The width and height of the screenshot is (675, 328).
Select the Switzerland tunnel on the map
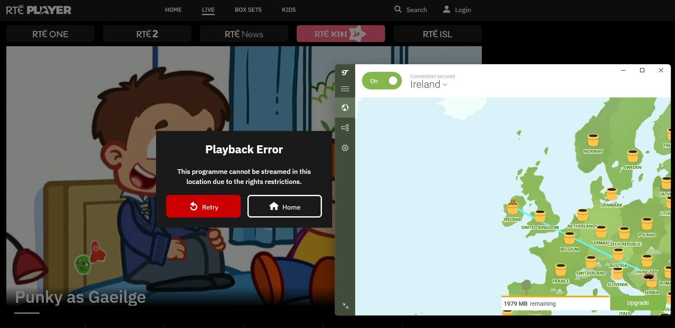(x=591, y=262)
